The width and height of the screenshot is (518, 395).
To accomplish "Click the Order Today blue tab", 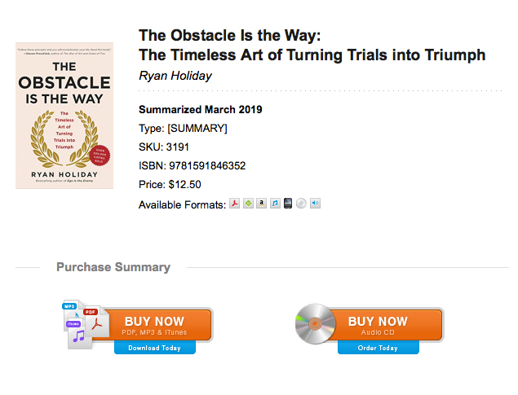I will pyautogui.click(x=378, y=348).
